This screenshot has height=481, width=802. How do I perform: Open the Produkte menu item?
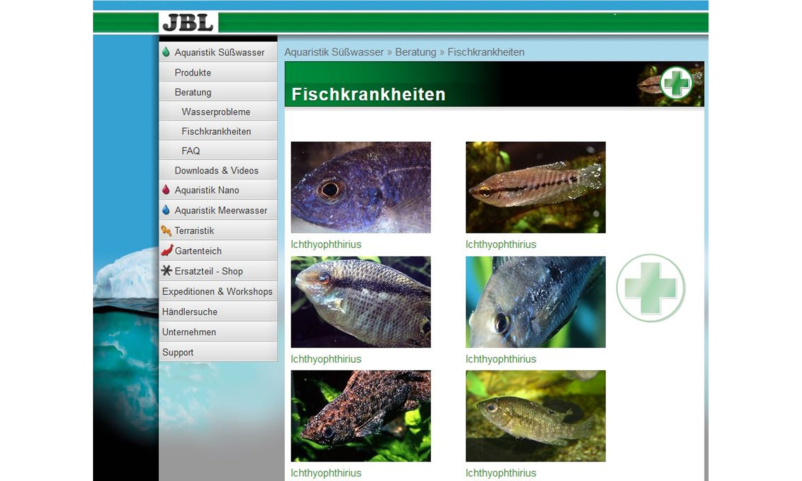click(x=193, y=73)
